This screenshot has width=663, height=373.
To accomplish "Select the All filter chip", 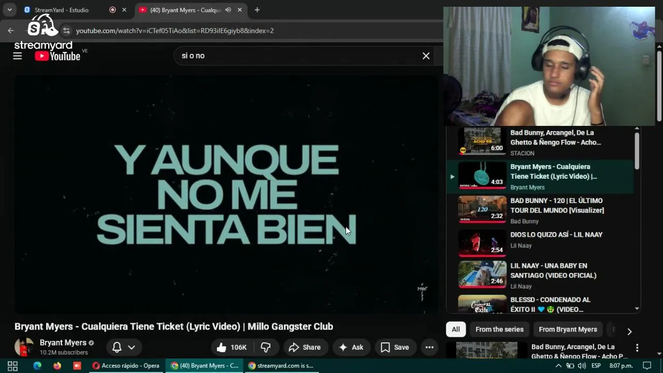I will (x=456, y=329).
